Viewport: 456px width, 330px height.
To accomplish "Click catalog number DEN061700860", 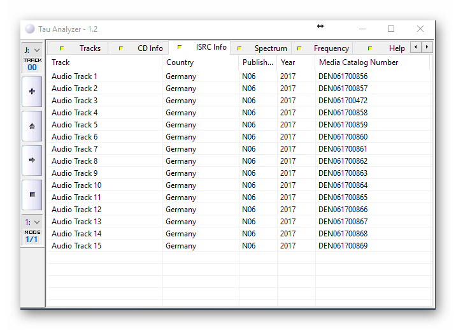I will [x=343, y=137].
